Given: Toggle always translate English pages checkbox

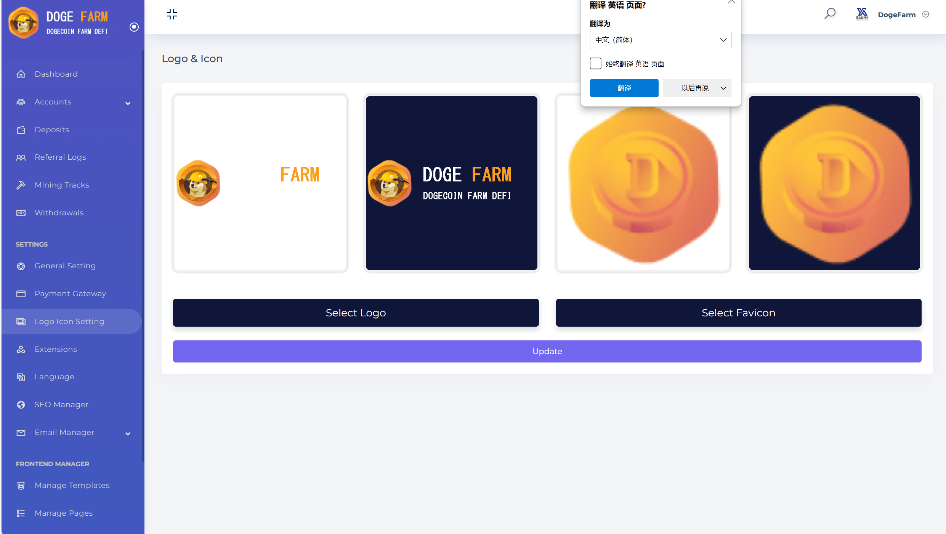Looking at the screenshot, I should click(x=595, y=63).
